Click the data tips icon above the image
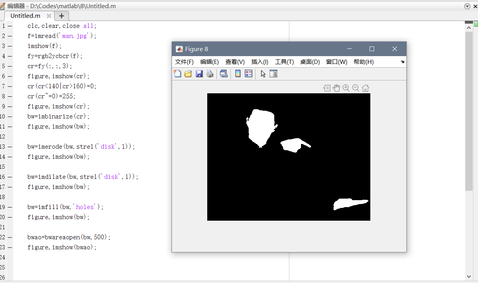The image size is (478, 283). click(x=327, y=88)
